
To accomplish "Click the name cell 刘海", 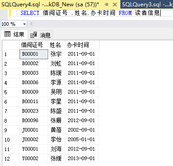I will [56, 149].
